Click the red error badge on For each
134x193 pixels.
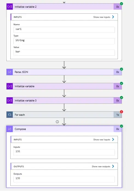[x=121, y=112]
